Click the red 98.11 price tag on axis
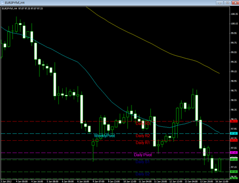Screen dimensions: 239x183 234,121
